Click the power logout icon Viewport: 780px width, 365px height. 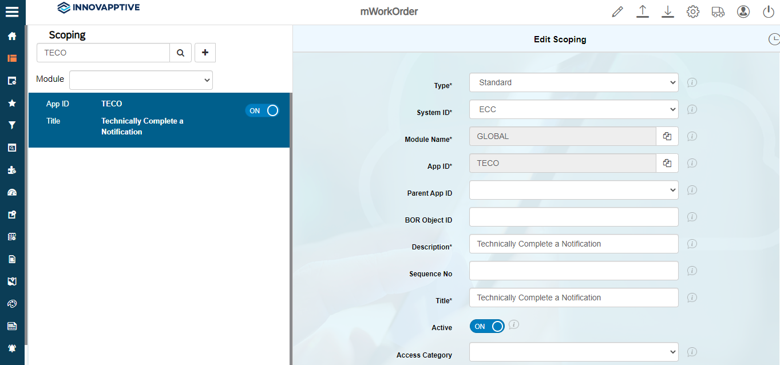[x=768, y=12]
